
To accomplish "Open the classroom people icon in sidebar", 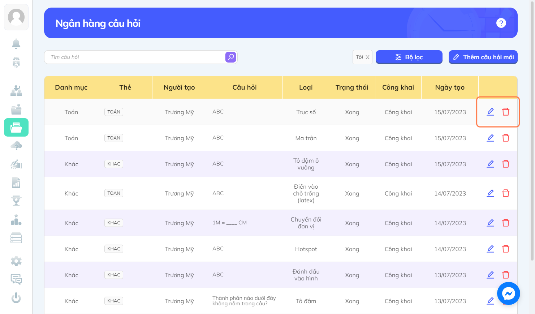I will [x=16, y=91].
